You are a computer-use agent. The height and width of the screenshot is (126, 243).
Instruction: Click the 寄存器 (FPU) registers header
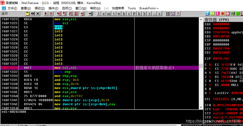click(x=223, y=20)
